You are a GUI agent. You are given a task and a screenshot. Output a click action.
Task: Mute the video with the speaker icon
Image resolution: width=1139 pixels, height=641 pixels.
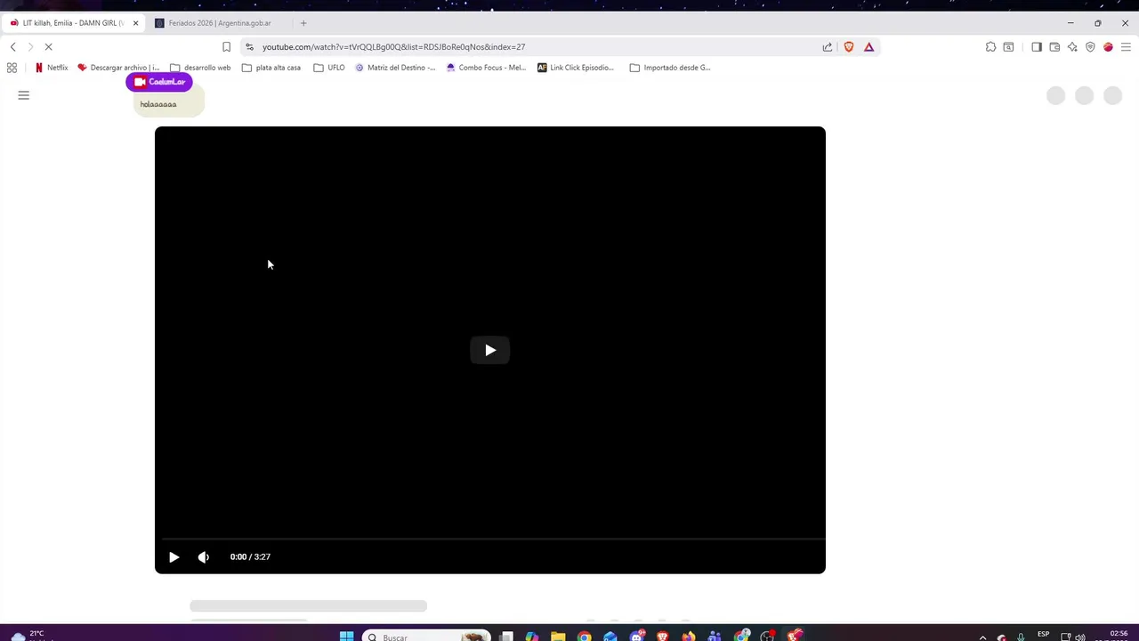tap(204, 557)
